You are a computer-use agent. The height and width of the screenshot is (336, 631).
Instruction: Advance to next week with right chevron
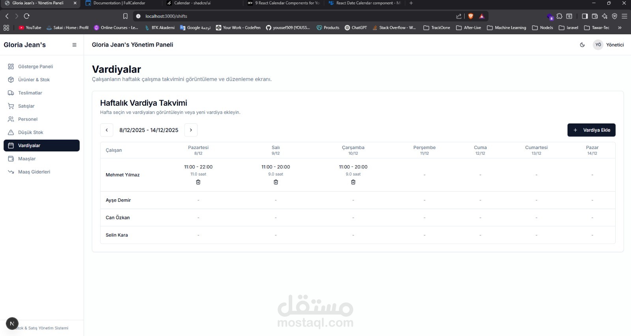[191, 130]
